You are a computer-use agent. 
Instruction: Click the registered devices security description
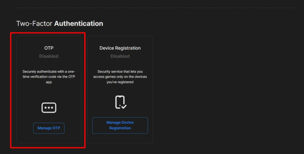coord(120,77)
